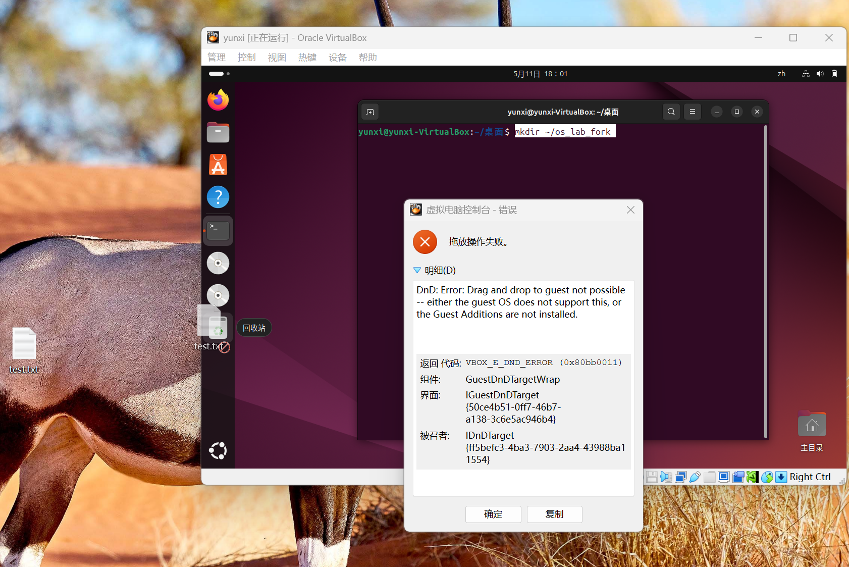
Task: Open the Show Applications Ubuntu logo
Action: pyautogui.click(x=218, y=450)
